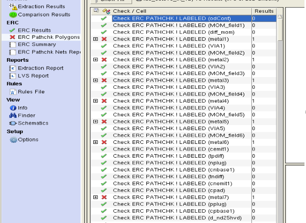Click the gear Options icon

(13, 140)
